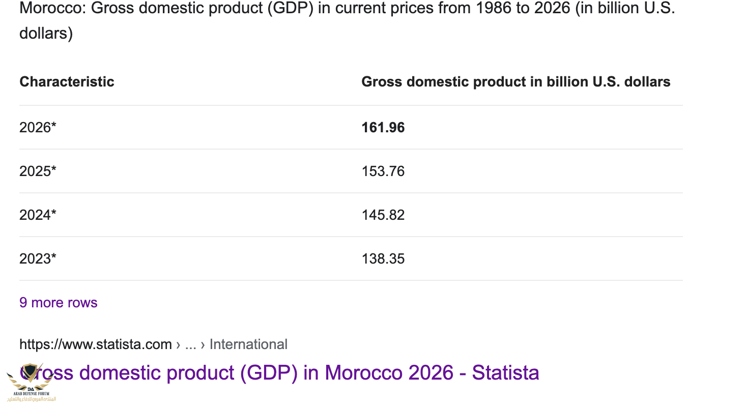Select the 138.35 GDP value
The height and width of the screenshot is (403, 745).
(383, 258)
